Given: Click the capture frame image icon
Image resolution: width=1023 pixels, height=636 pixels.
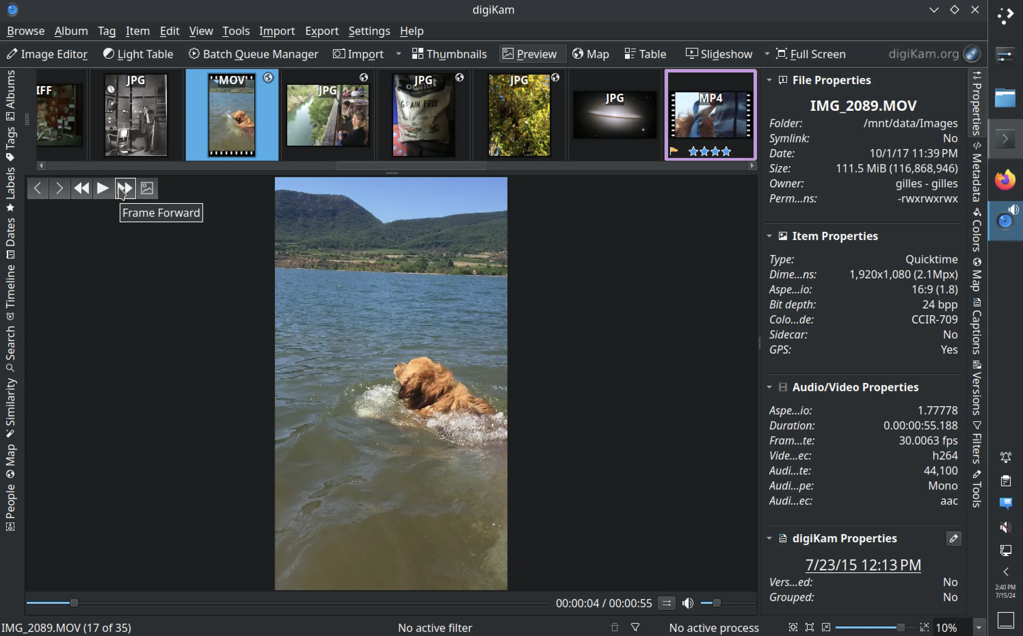Looking at the screenshot, I should (x=147, y=188).
